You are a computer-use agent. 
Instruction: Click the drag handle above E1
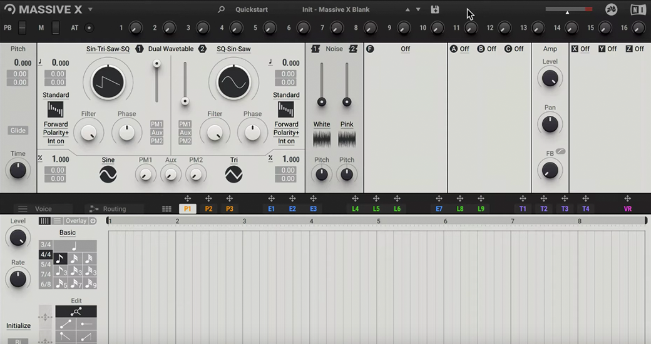(x=271, y=198)
